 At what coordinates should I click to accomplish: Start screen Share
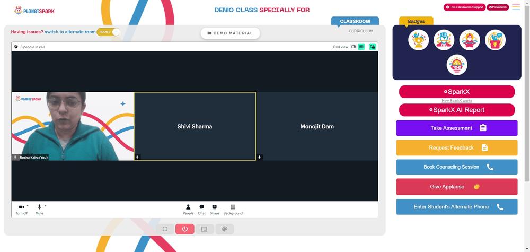(214, 210)
